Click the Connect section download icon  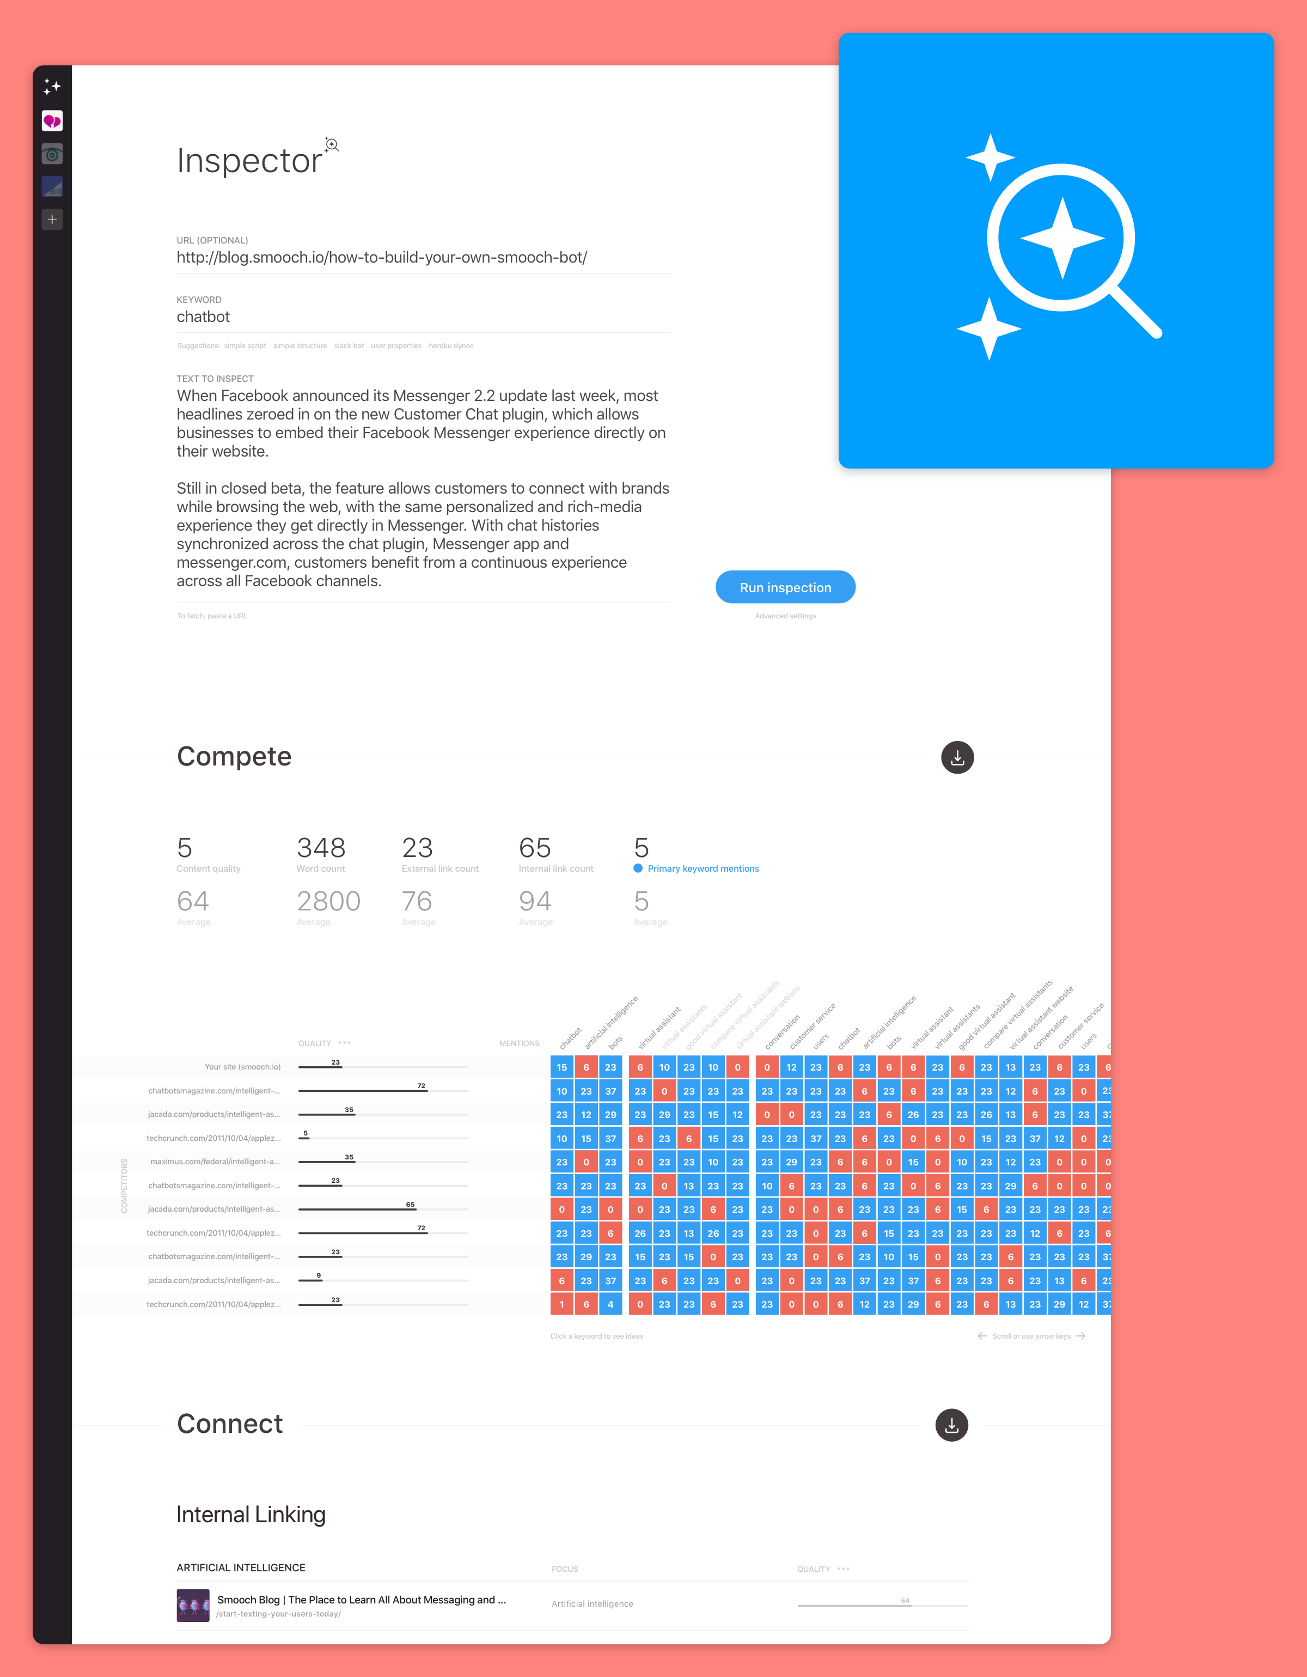click(952, 1425)
